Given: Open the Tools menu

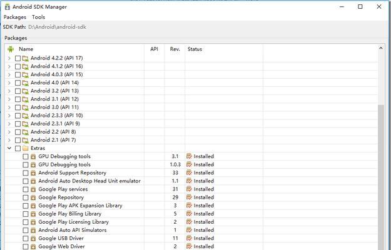Looking at the screenshot, I should (x=38, y=17).
